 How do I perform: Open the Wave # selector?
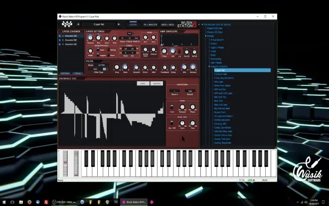click(x=174, y=91)
